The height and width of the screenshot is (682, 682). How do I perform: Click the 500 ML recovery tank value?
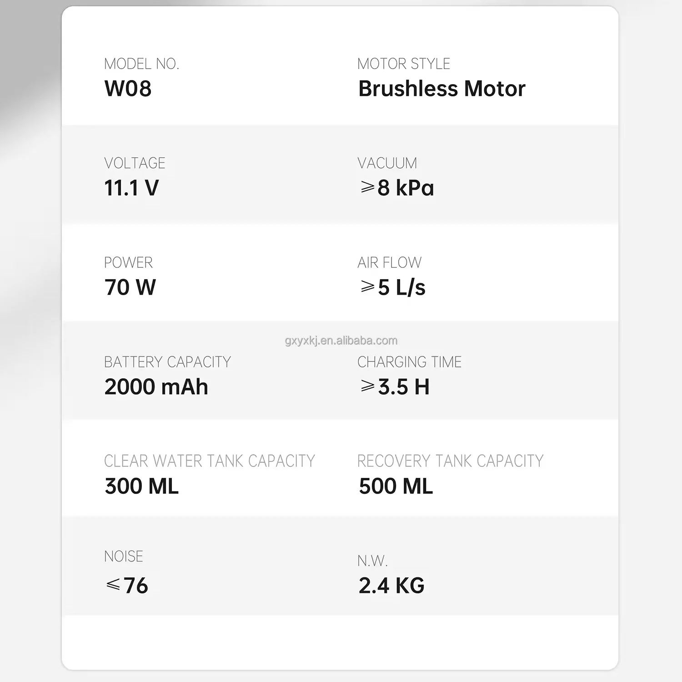396,486
